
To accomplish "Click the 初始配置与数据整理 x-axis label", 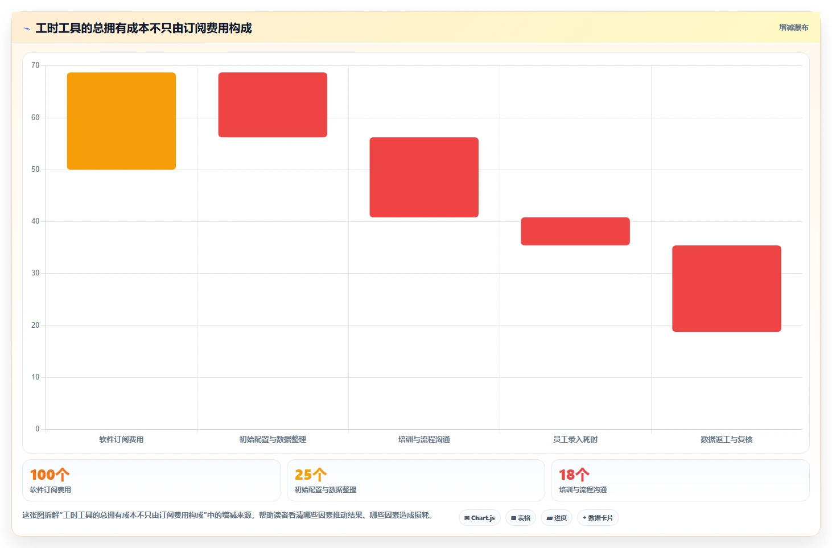I will (273, 439).
